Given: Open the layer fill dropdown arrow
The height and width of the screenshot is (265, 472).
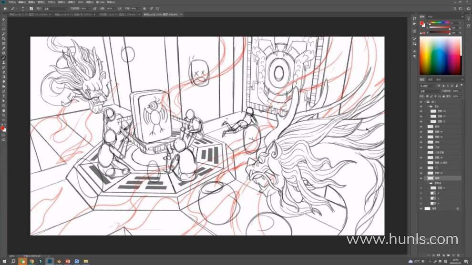Looking at the screenshot, I should (460, 97).
